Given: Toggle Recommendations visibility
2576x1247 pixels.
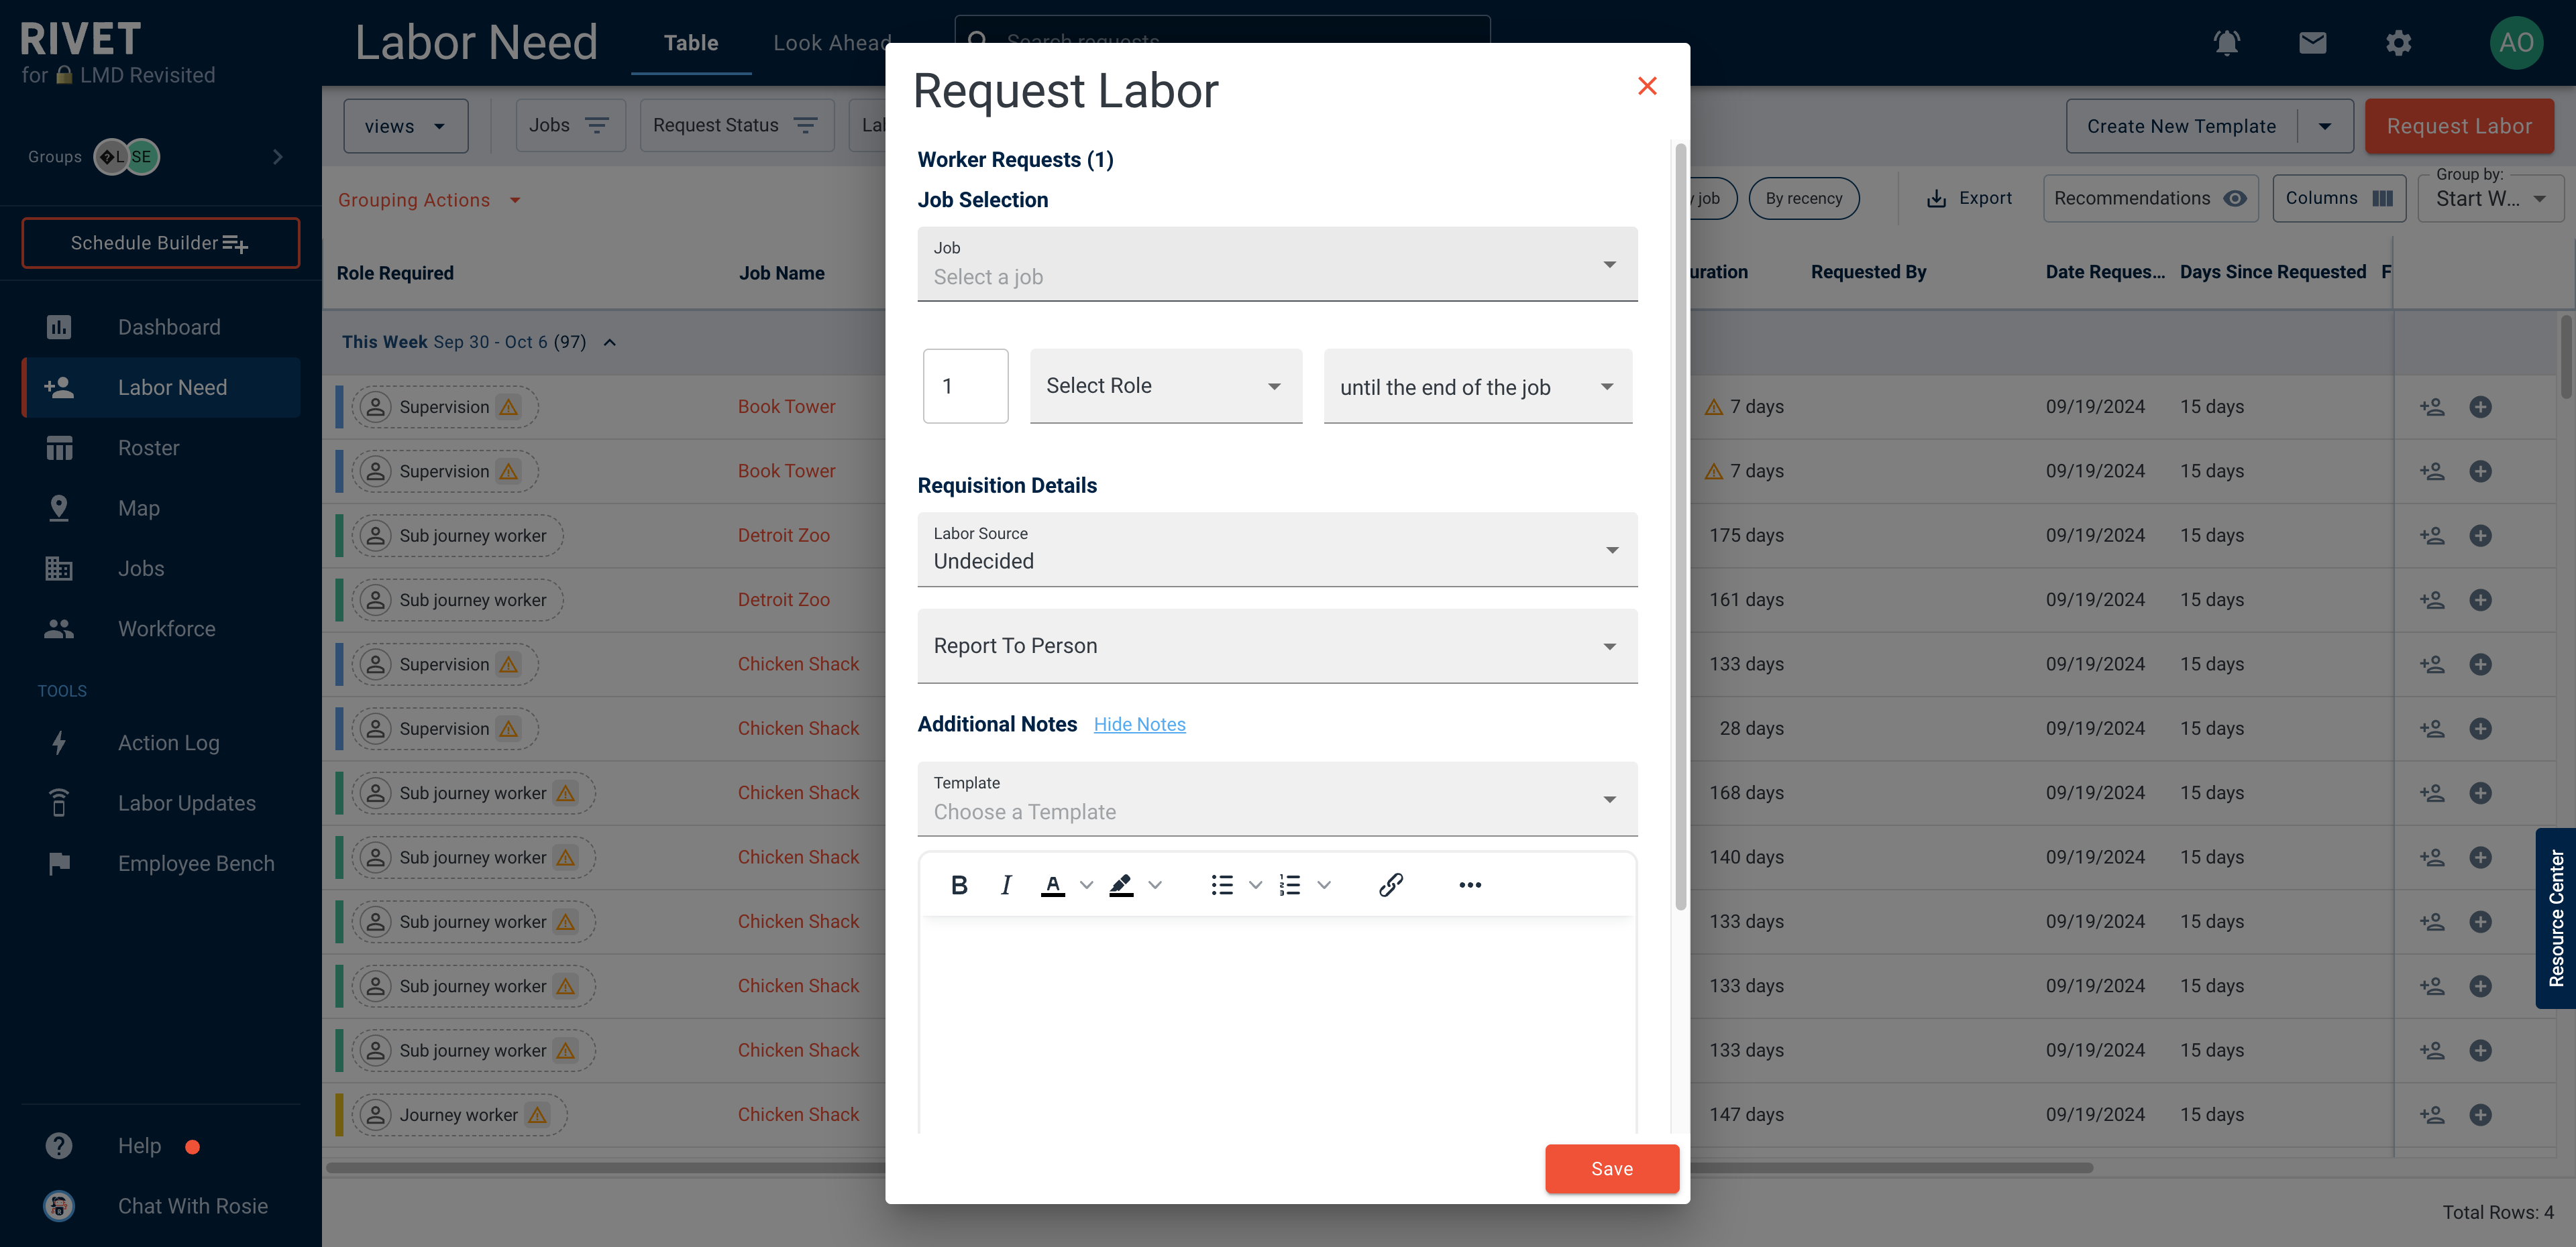Looking at the screenshot, I should (2233, 197).
